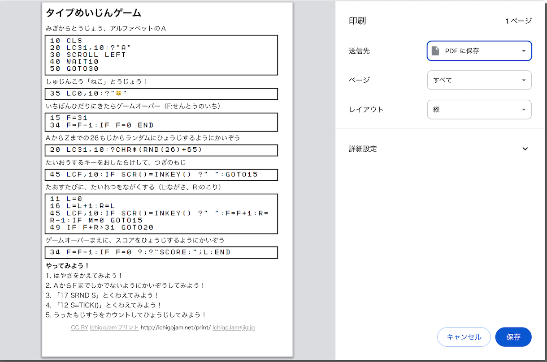Click the IchigoJamプリント link in footer
Viewport: 547px width, 362px height.
(x=114, y=328)
